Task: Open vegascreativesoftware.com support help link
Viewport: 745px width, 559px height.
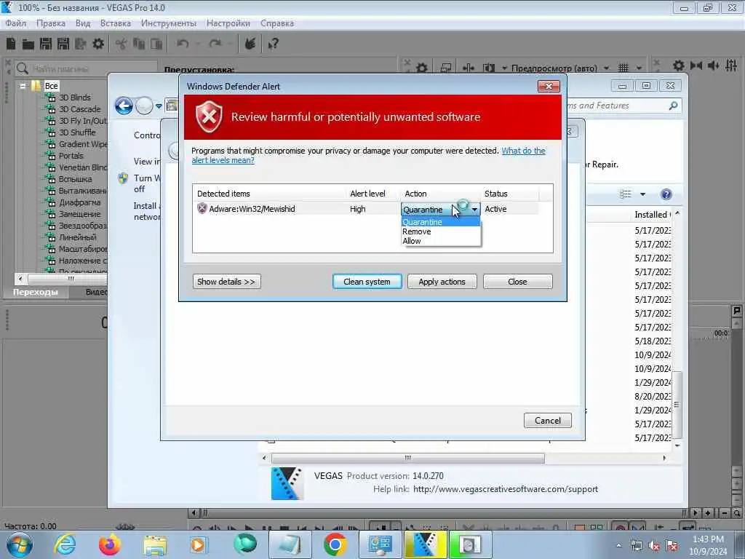Action: pyautogui.click(x=506, y=489)
